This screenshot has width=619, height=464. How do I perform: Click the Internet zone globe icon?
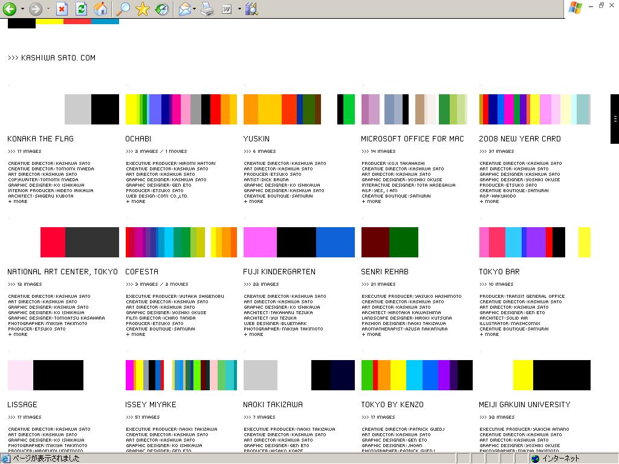click(x=536, y=459)
